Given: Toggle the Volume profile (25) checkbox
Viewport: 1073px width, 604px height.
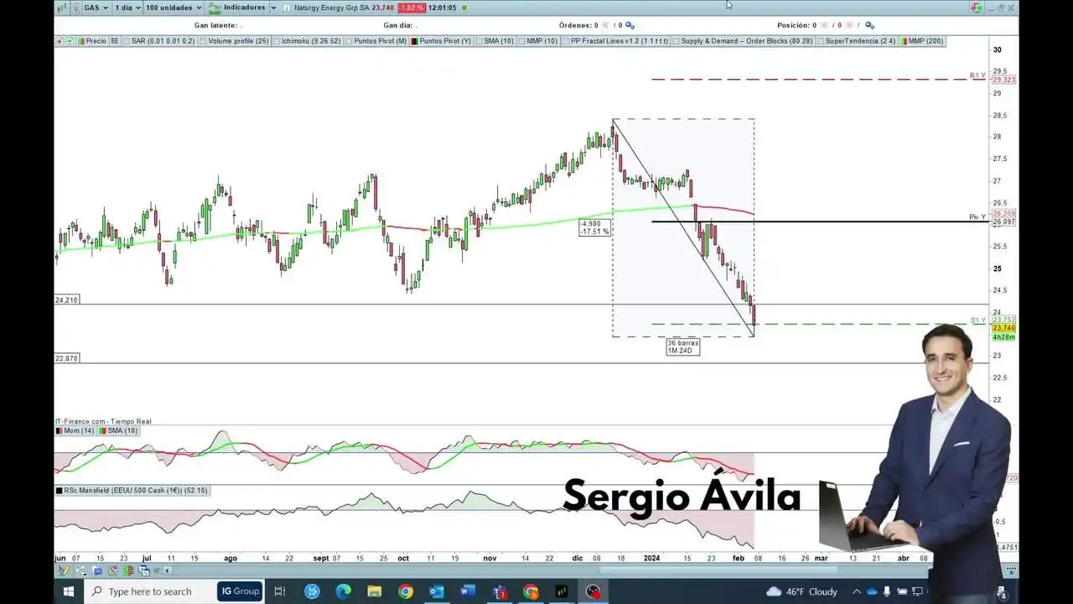Looking at the screenshot, I should tap(204, 40).
